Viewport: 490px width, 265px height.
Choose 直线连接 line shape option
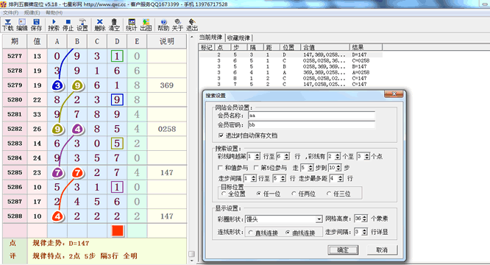pos(251,233)
